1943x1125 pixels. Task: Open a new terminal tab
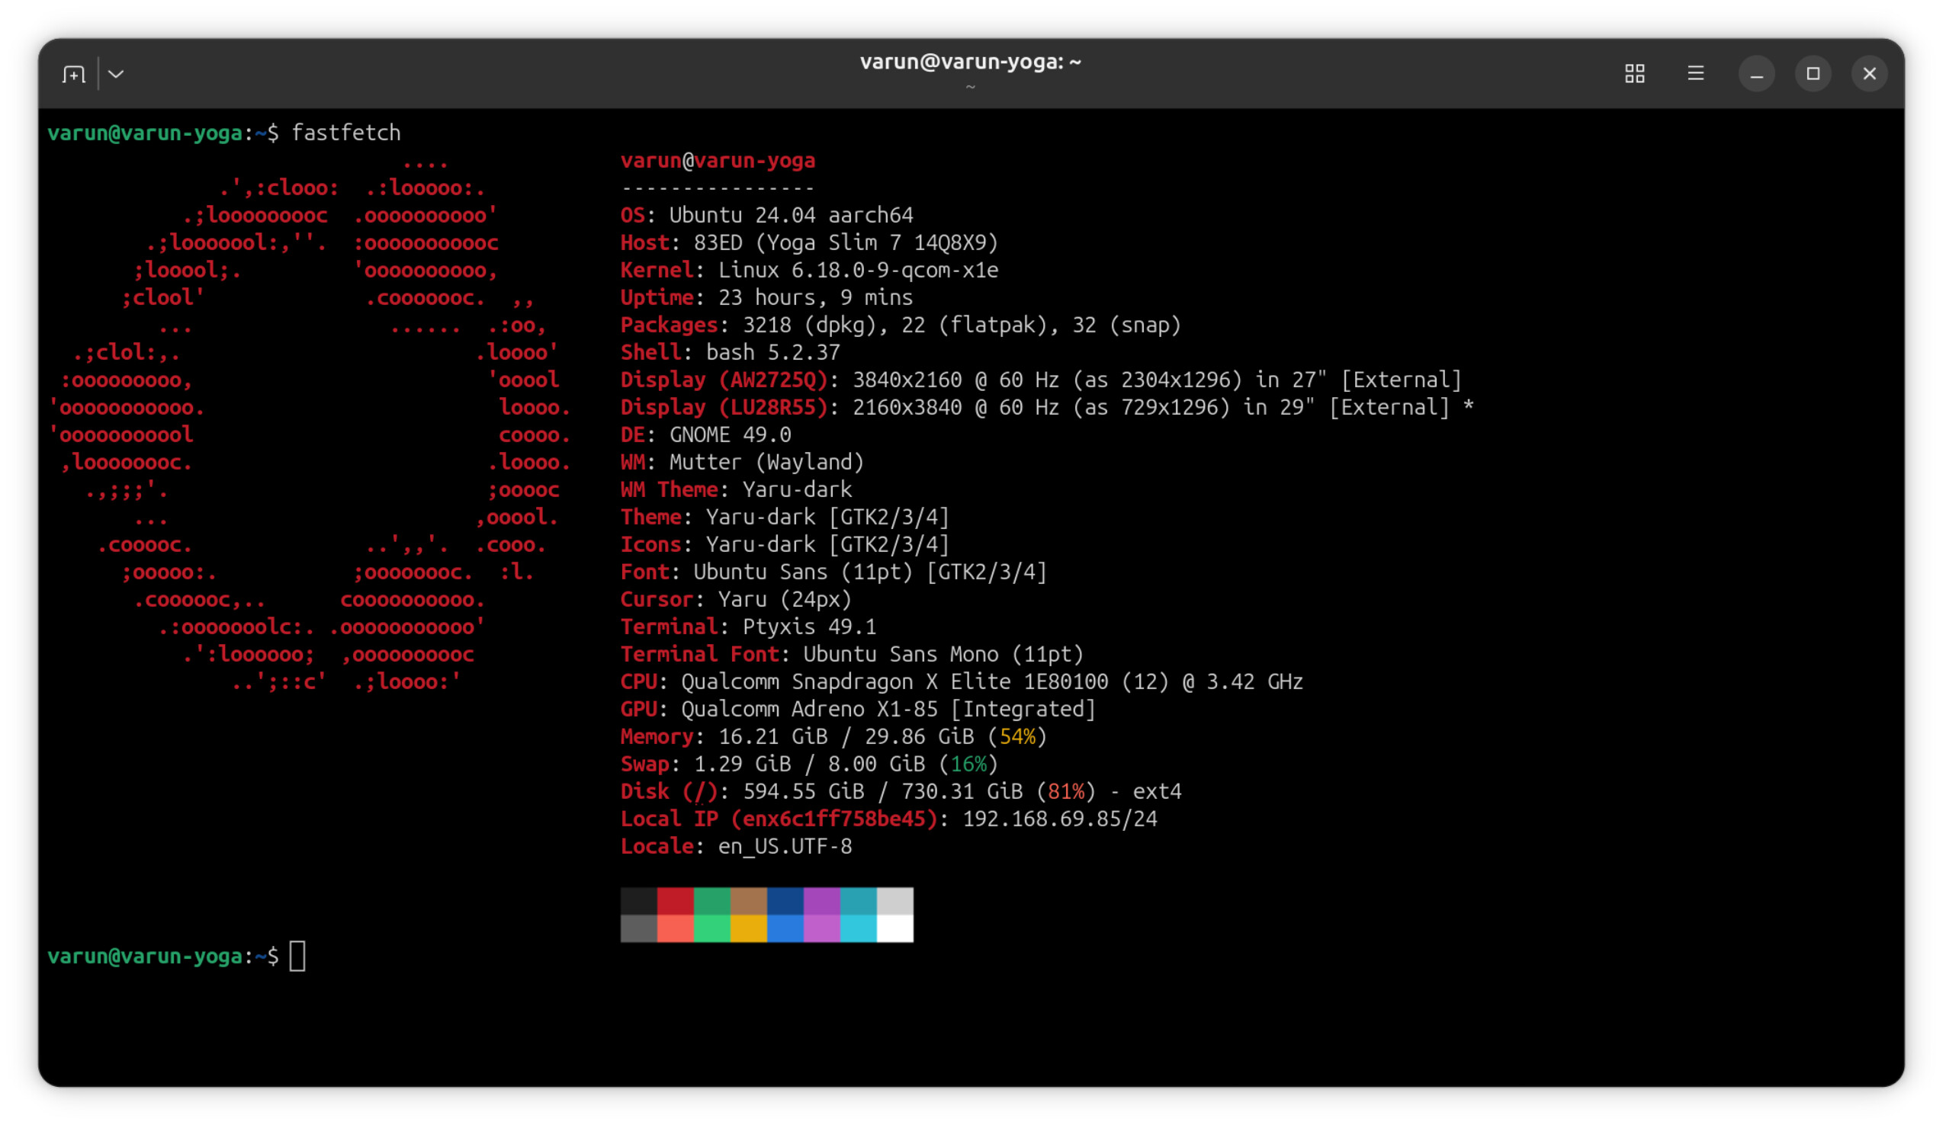73,74
